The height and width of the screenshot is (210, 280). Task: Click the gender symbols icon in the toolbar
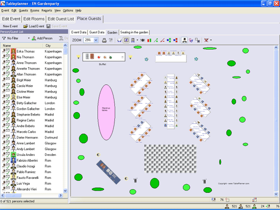(x=191, y=40)
